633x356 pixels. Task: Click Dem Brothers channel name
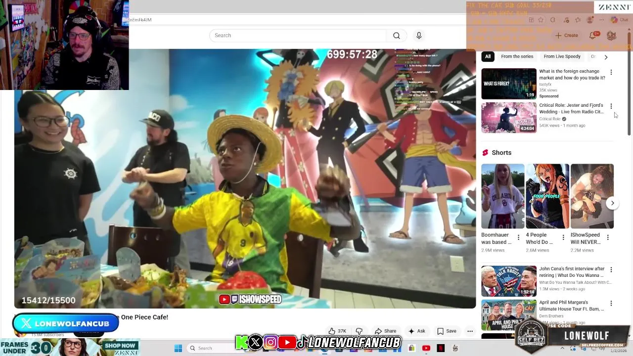coord(551,316)
